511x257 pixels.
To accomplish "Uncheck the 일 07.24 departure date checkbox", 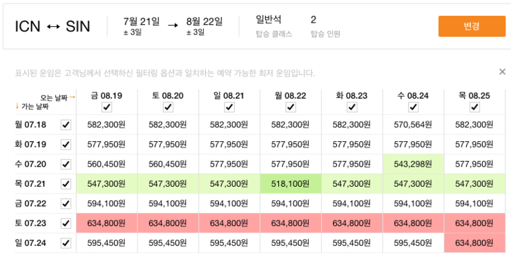I will pos(66,243).
